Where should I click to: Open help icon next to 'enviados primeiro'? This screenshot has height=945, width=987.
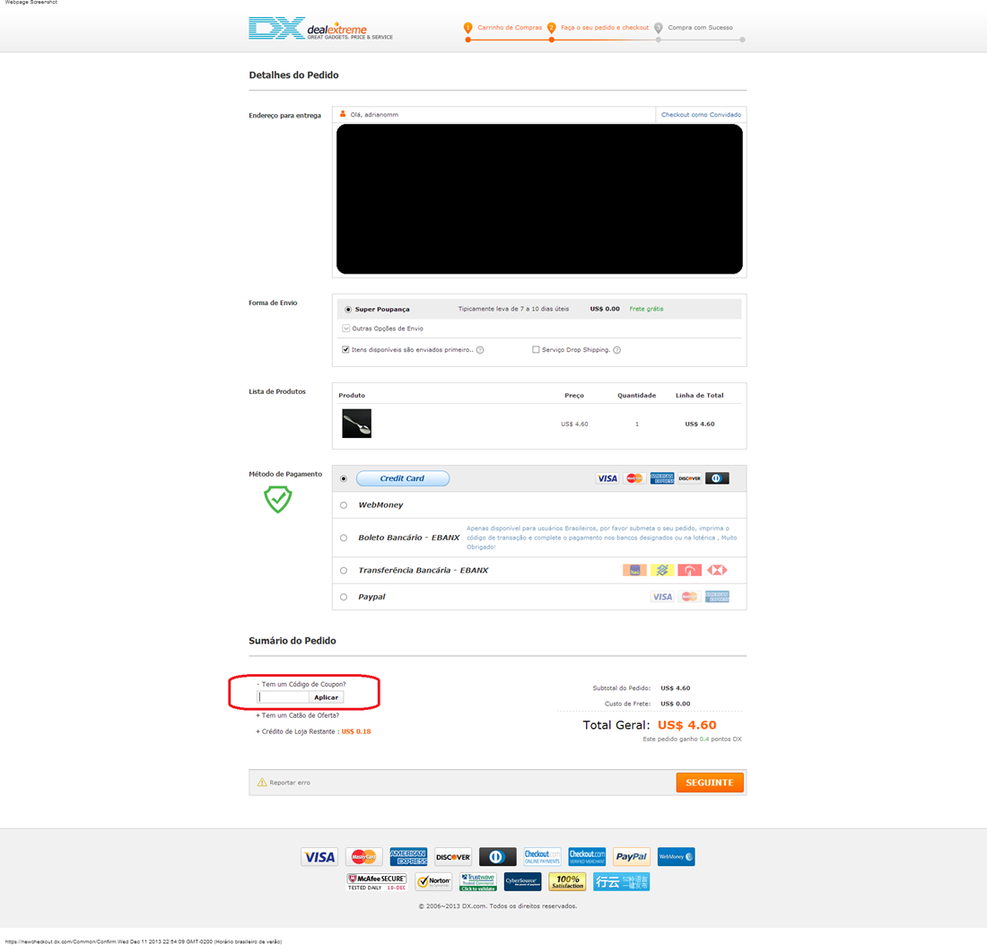pos(480,350)
